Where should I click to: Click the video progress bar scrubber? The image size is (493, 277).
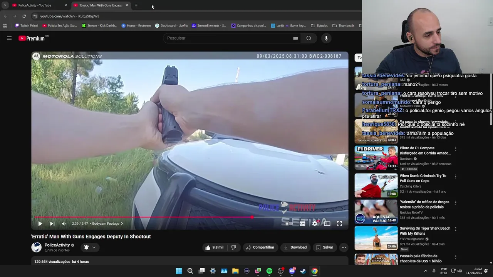point(252,217)
